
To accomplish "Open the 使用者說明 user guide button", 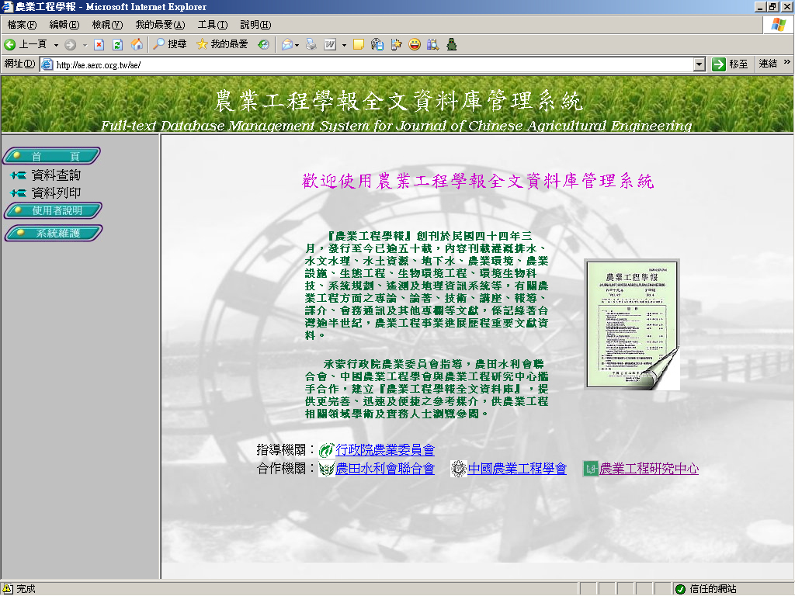I will click(x=54, y=210).
